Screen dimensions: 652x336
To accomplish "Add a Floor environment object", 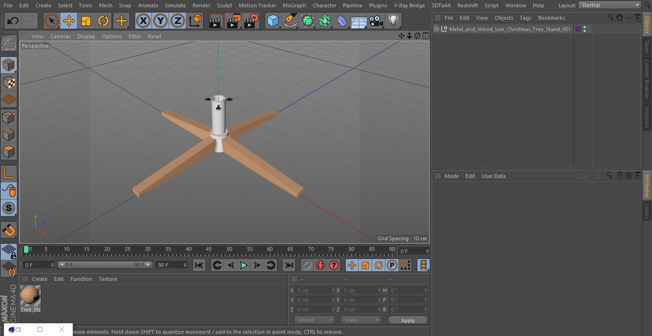I will [359, 21].
